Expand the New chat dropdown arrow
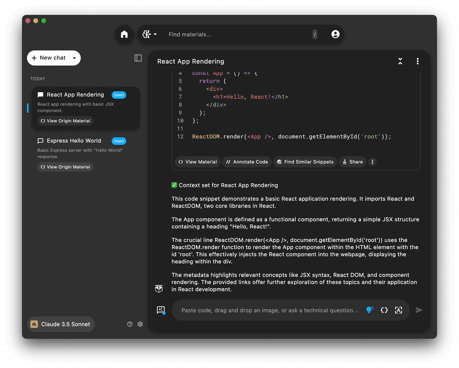Image resolution: width=459 pixels, height=368 pixels. [74, 58]
